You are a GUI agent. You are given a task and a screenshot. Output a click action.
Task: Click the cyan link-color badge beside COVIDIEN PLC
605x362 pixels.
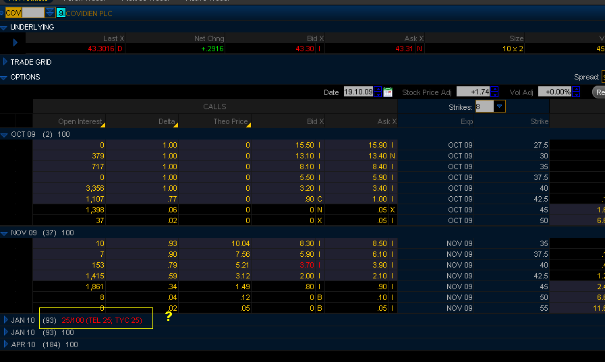click(61, 13)
